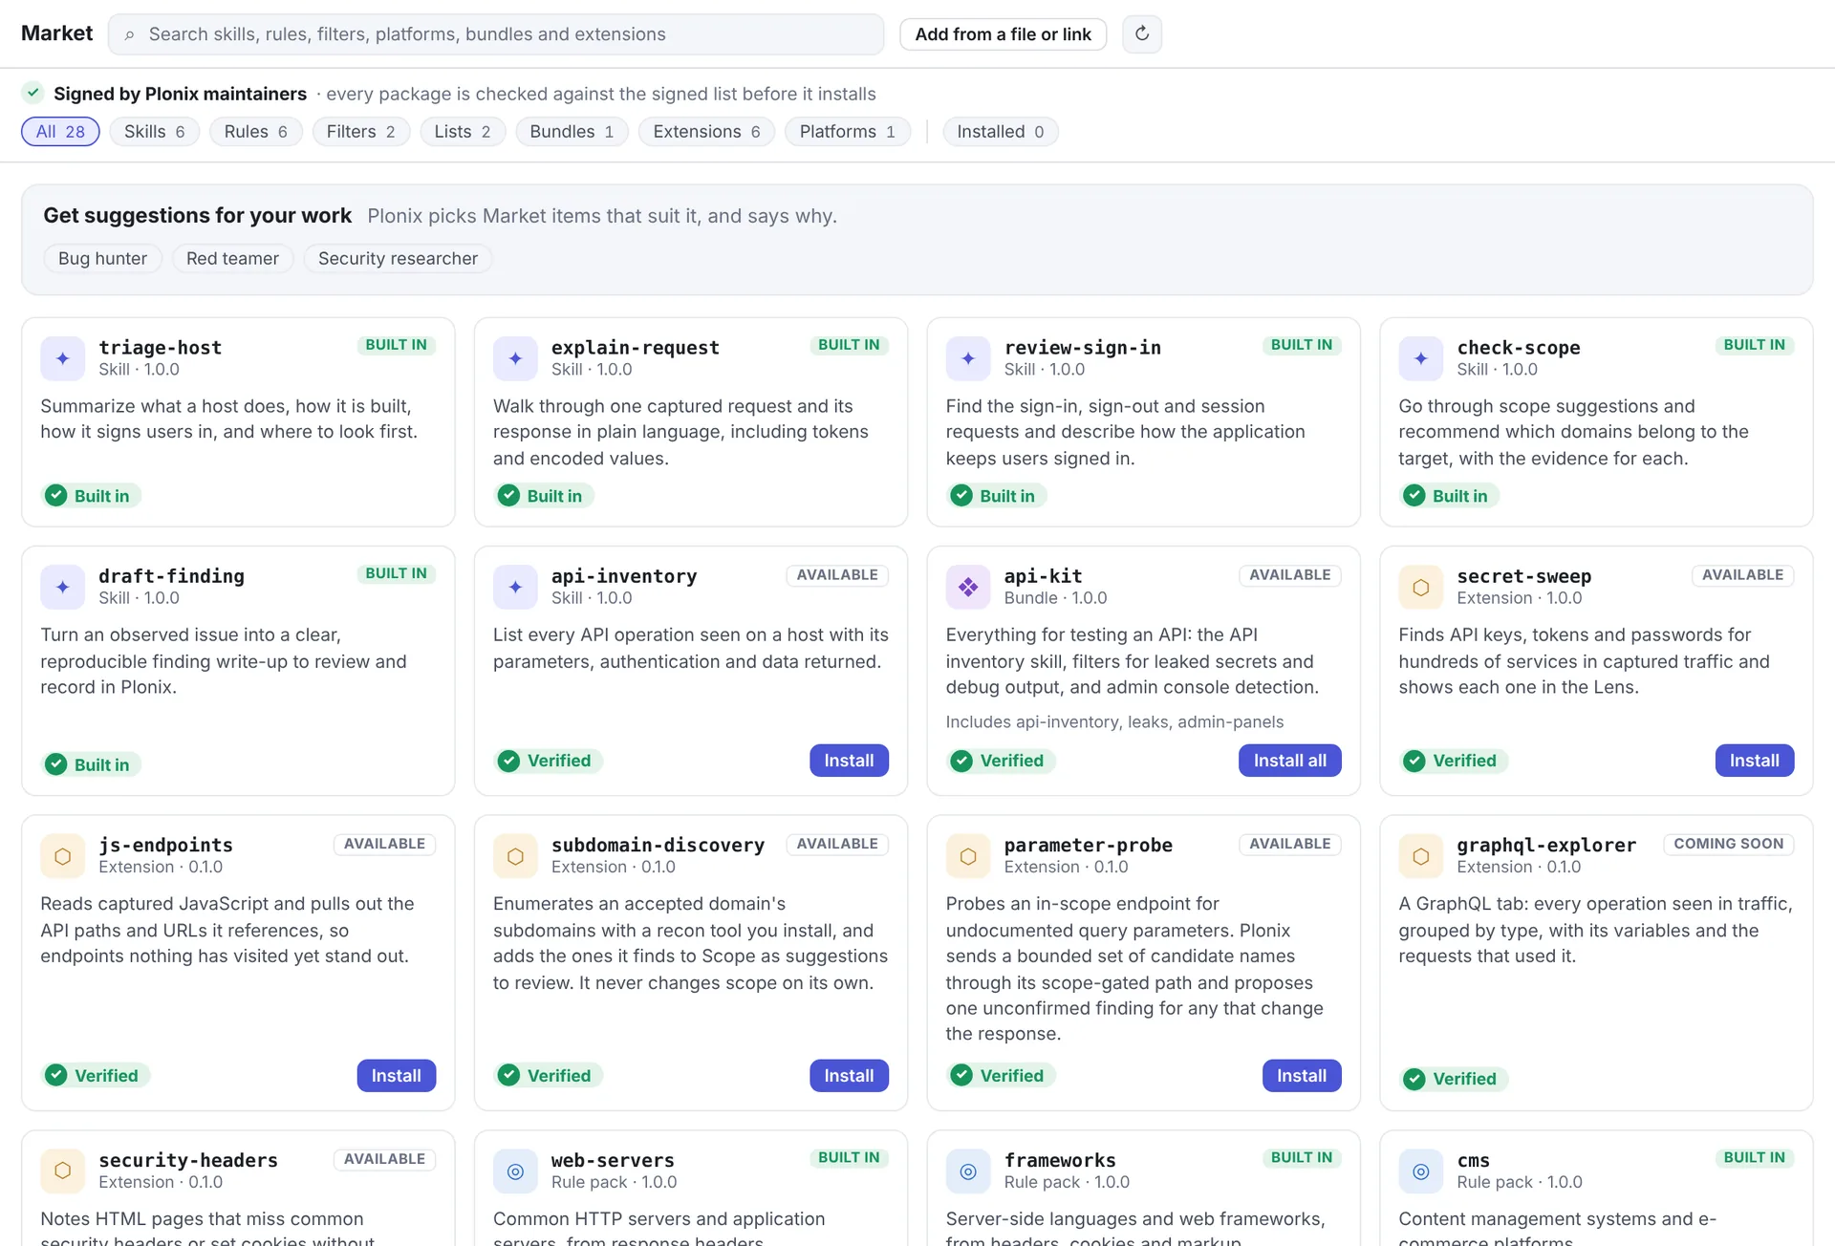This screenshot has height=1246, width=1835.
Task: Install the api-inventory skill
Action: pyautogui.click(x=849, y=761)
